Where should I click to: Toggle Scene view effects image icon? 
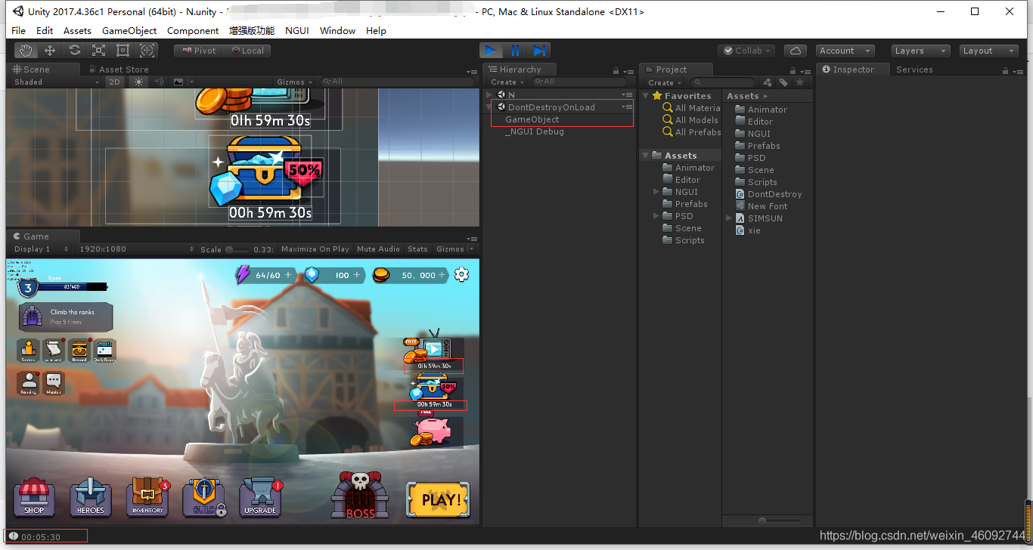tap(178, 82)
